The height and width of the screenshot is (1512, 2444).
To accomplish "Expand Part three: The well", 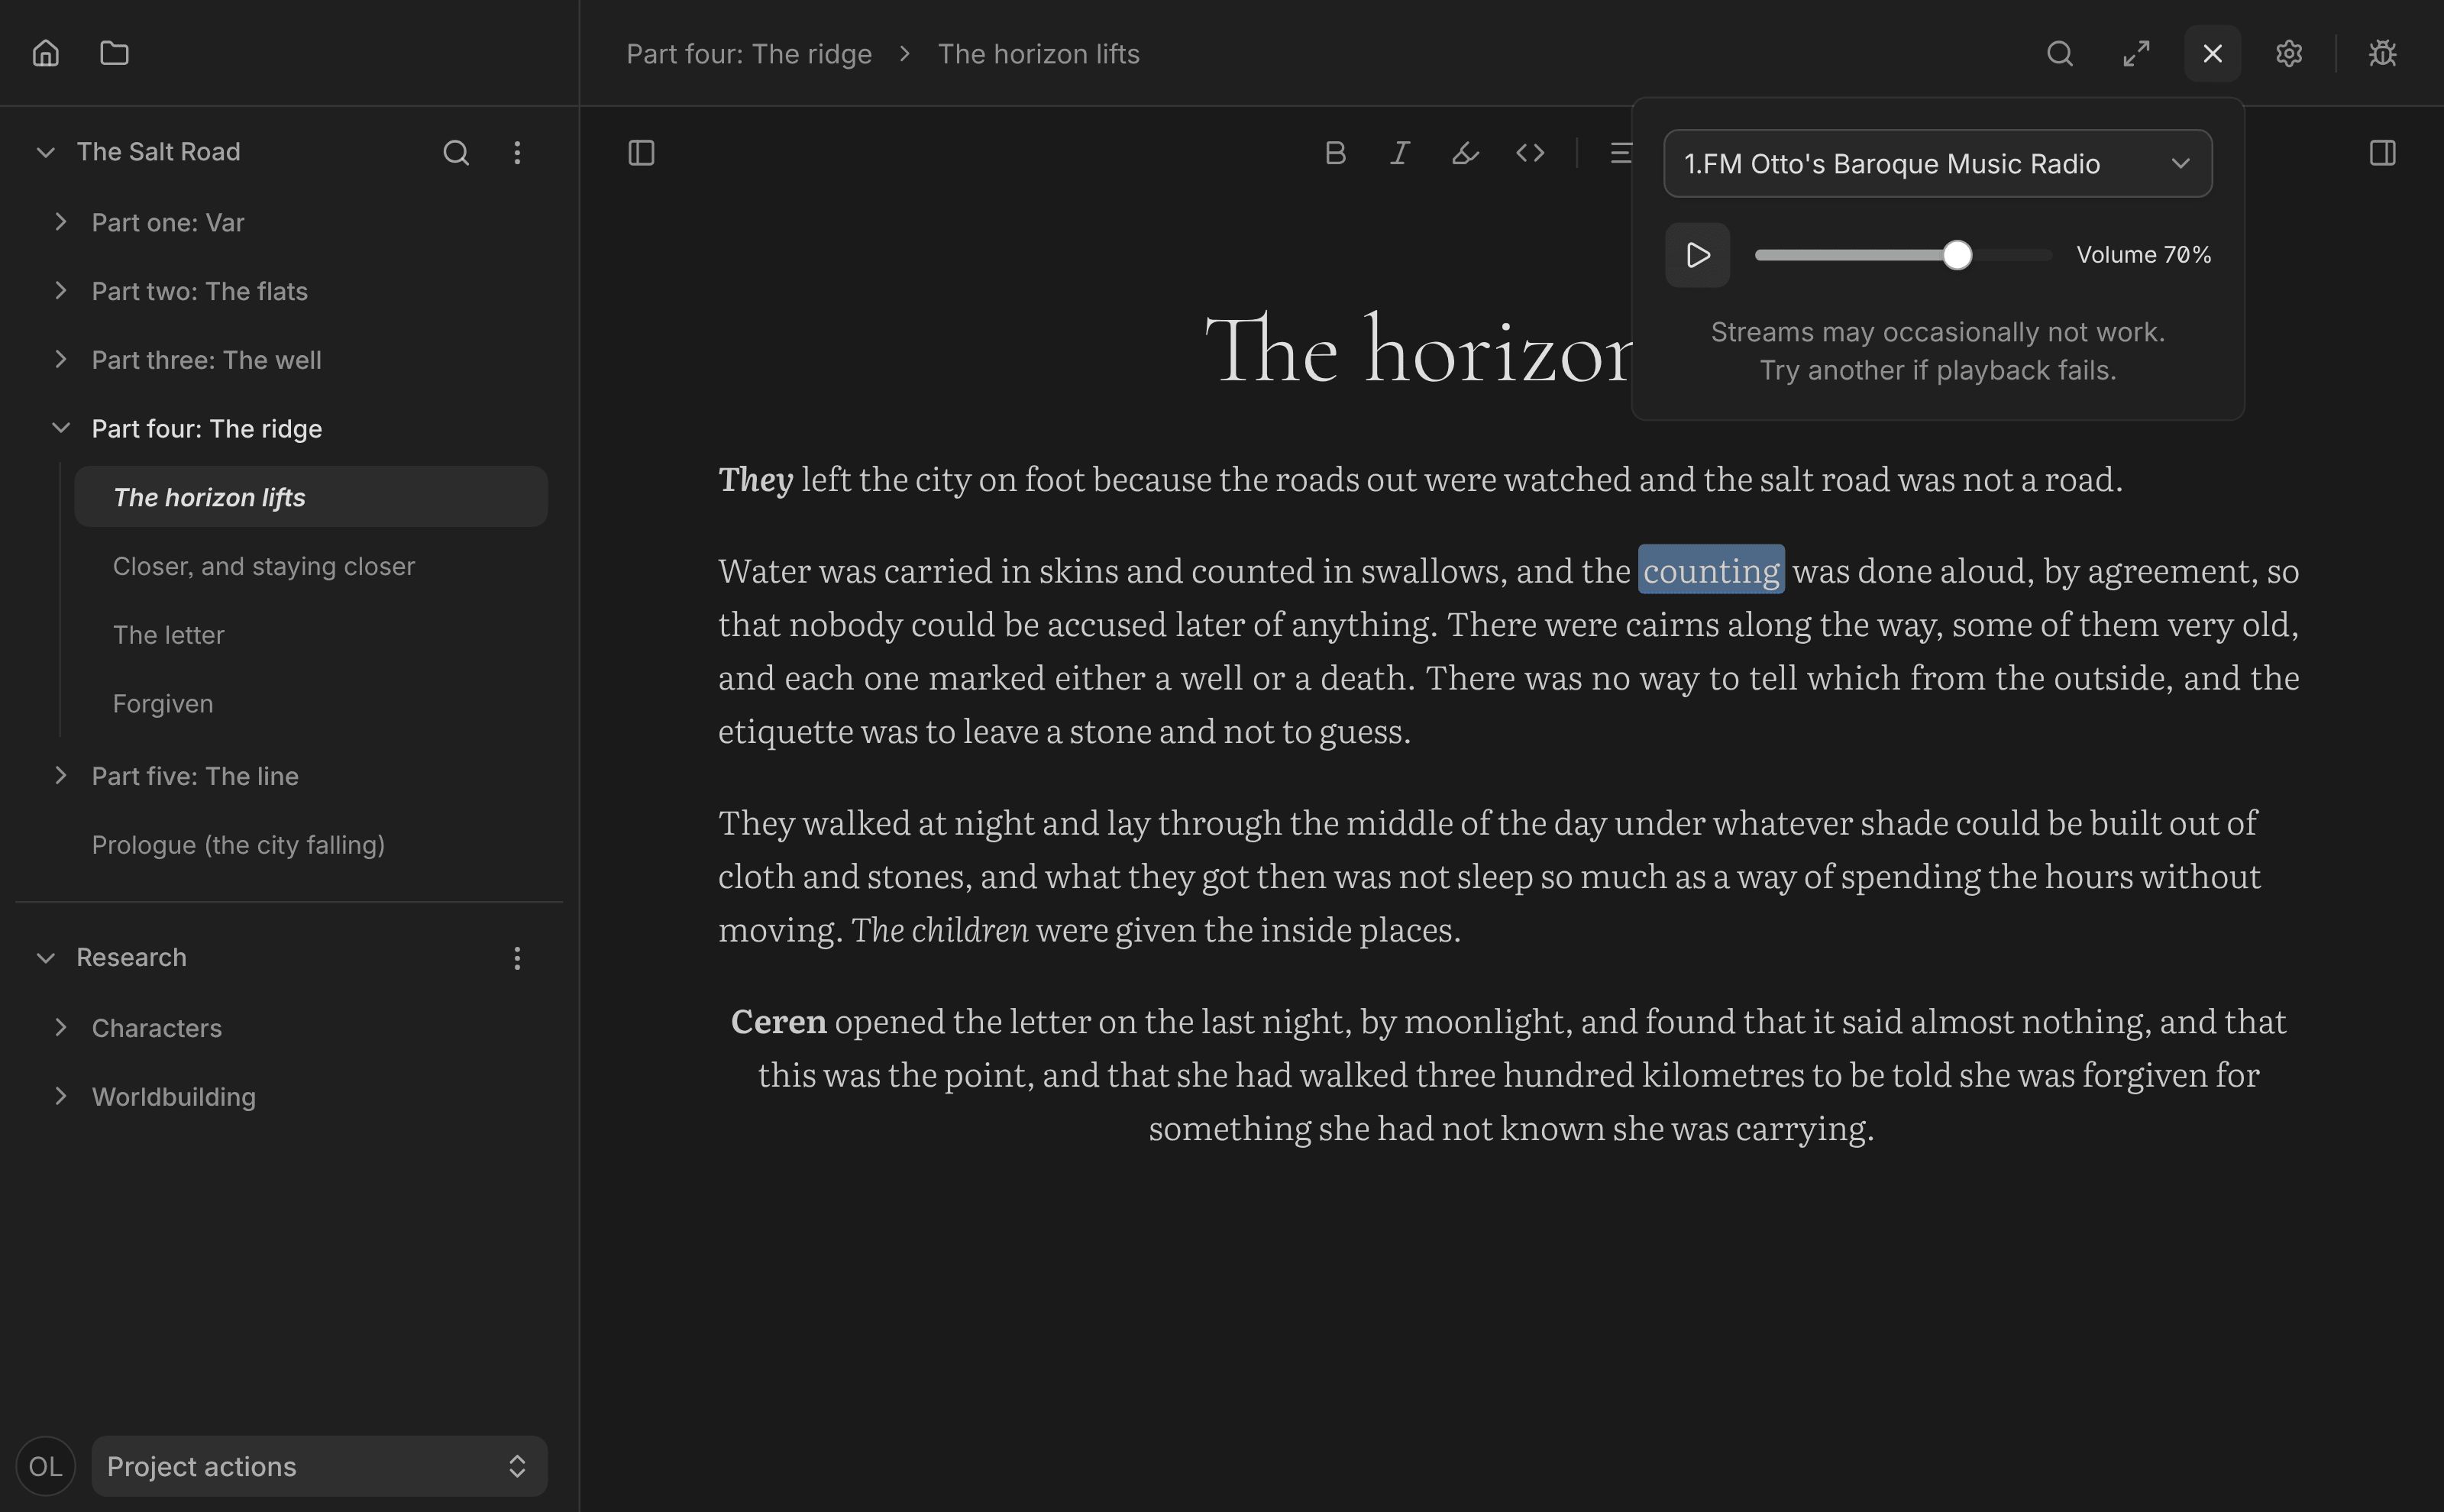I will pyautogui.click(x=61, y=360).
